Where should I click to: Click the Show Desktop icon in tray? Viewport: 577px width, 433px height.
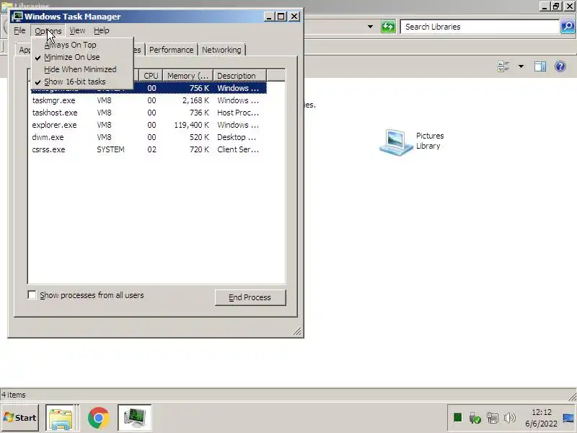click(x=569, y=418)
